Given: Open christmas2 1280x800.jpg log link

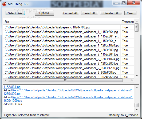Looking at the screenshot, I should [68, 92].
